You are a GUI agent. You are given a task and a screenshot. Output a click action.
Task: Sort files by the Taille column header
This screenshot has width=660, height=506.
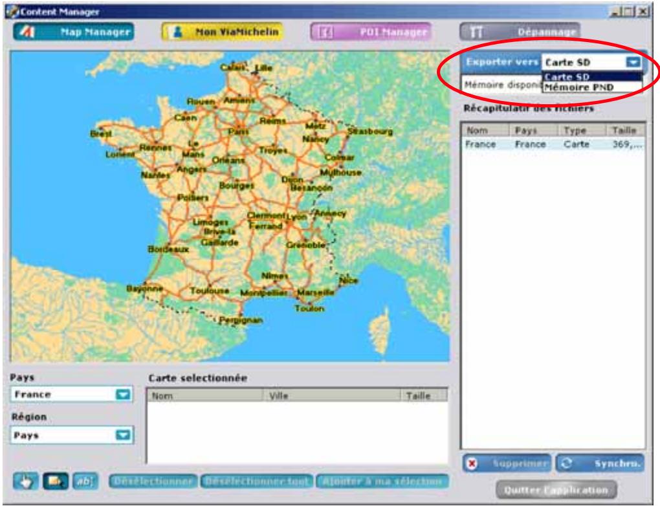(x=626, y=130)
